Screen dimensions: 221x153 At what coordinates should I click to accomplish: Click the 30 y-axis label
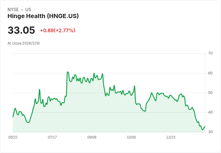click(210, 132)
